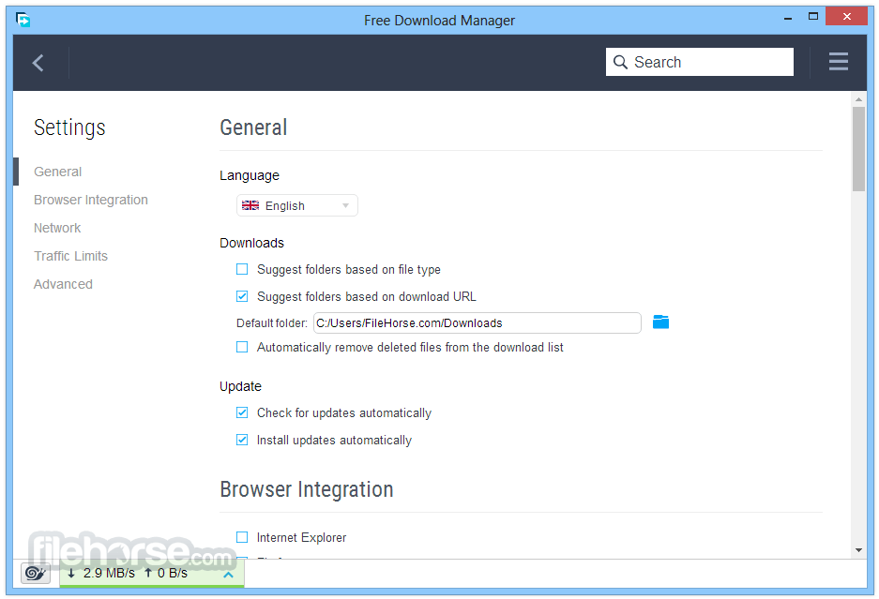Image resolution: width=879 pixels, height=599 pixels.
Task: Click the Default folder path field
Action: click(477, 323)
